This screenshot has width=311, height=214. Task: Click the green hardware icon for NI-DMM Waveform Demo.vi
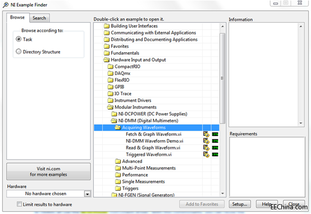tap(215, 141)
